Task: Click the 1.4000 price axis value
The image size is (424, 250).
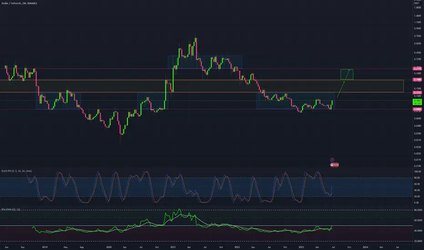Action: 418,15
